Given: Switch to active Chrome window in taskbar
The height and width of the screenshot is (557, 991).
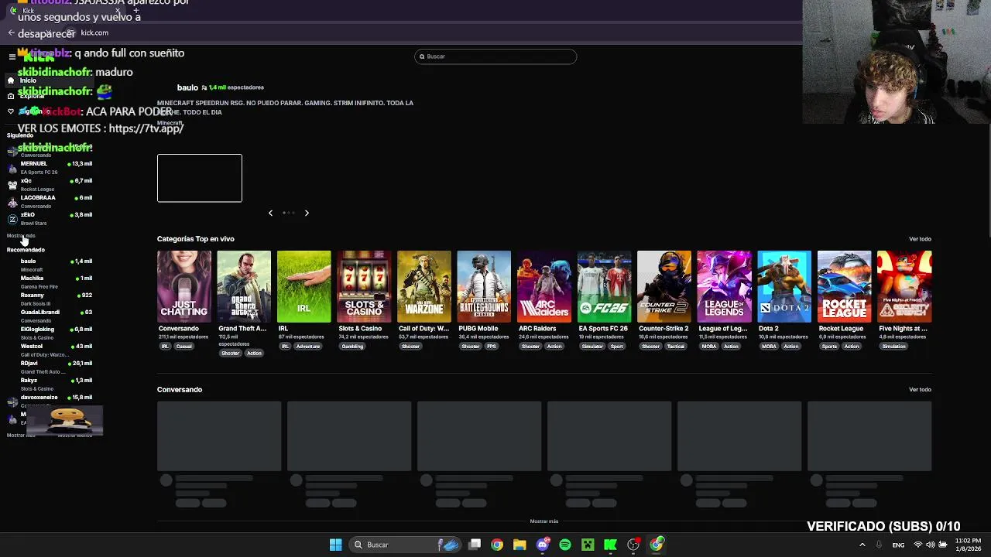Looking at the screenshot, I should coord(657,545).
